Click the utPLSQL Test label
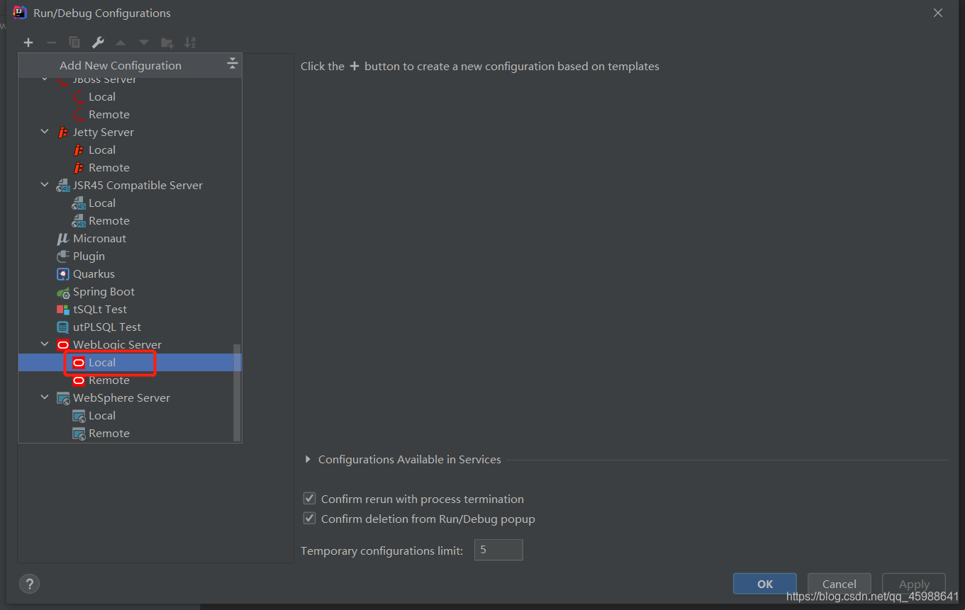 point(107,327)
